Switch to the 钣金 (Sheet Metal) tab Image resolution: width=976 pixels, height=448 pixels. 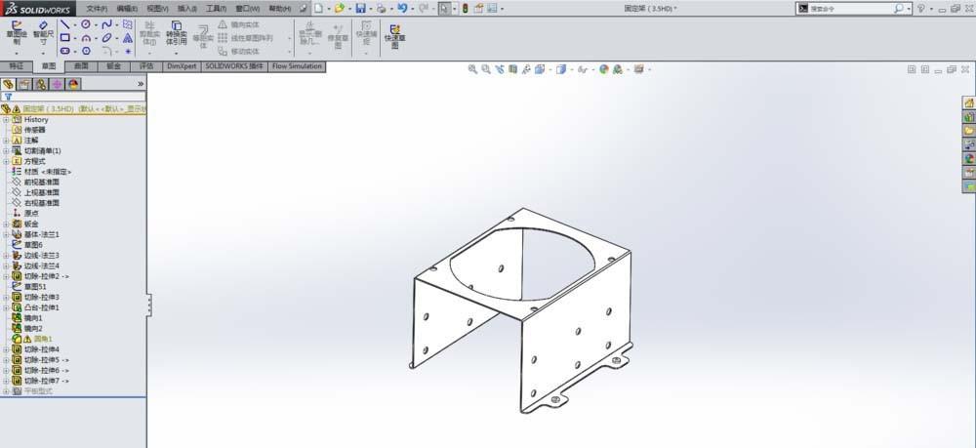[113, 66]
